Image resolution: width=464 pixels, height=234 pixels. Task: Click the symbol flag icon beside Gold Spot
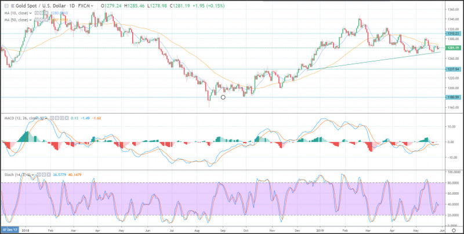(12, 6)
